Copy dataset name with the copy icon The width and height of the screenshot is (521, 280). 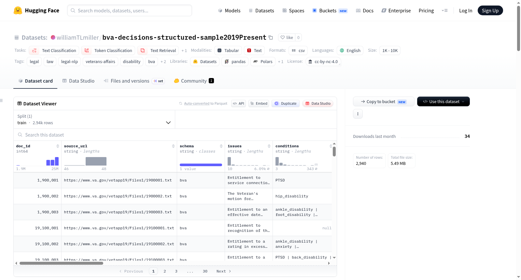(x=271, y=37)
